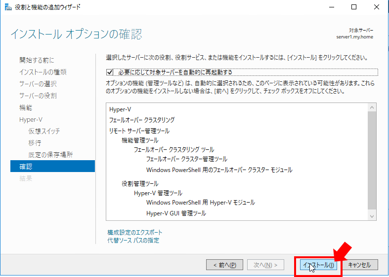Go back with the 前へ button
The width and height of the screenshot is (389, 277).
224,265
